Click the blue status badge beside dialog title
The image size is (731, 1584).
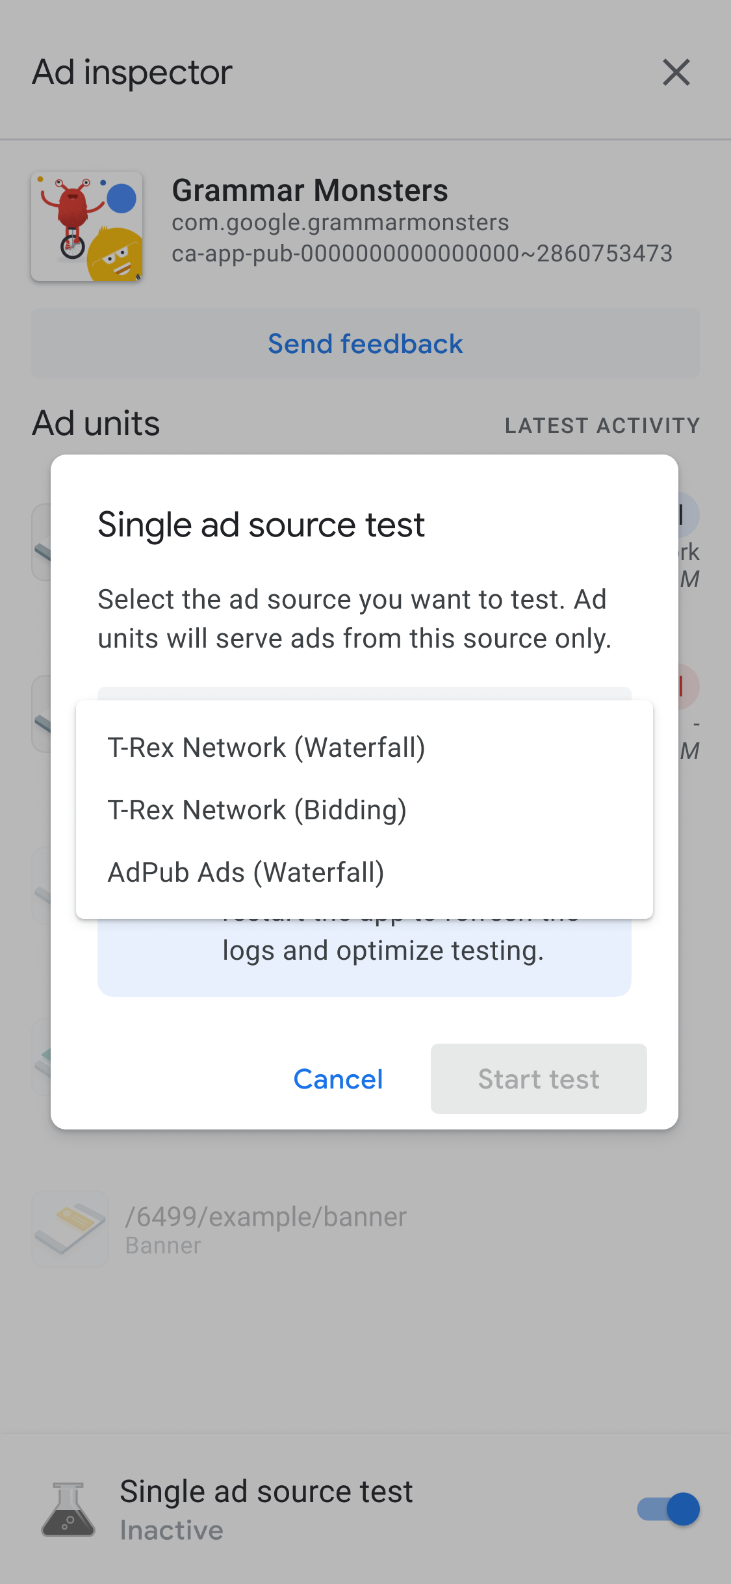pyautogui.click(x=688, y=515)
